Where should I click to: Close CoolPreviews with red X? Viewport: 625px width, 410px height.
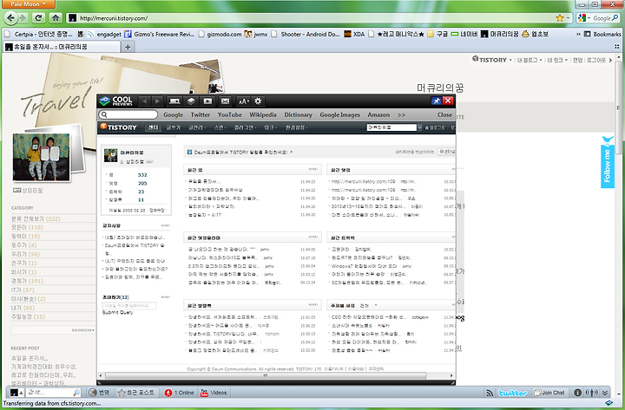(x=448, y=101)
